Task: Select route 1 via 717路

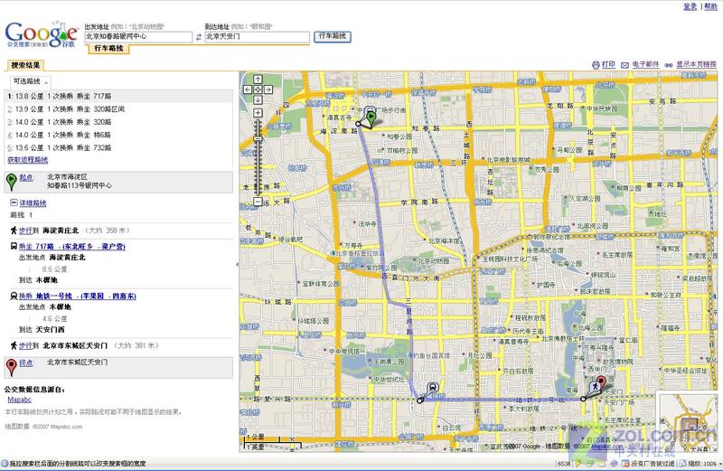Action: click(119, 96)
